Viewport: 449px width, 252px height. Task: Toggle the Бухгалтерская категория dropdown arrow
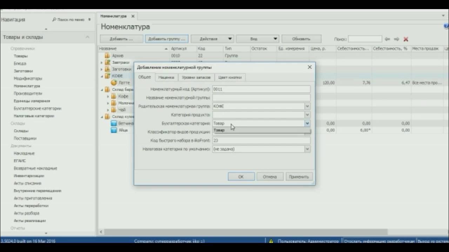pos(307,123)
